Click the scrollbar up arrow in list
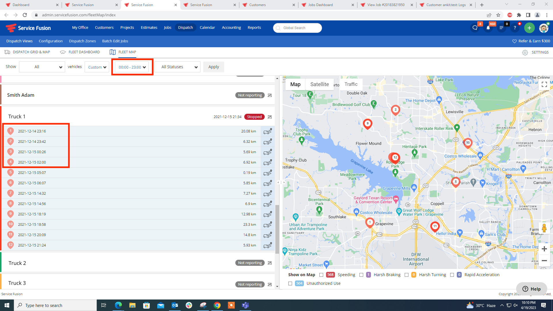This screenshot has height=311, width=553. click(277, 78)
